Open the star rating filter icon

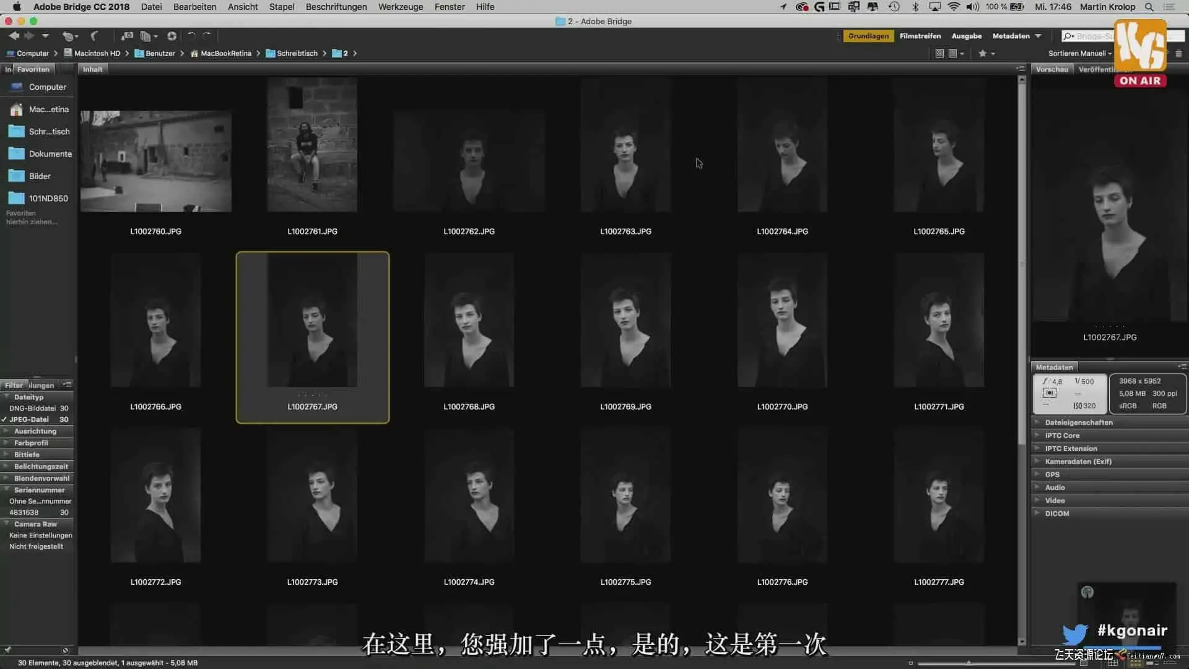click(983, 53)
